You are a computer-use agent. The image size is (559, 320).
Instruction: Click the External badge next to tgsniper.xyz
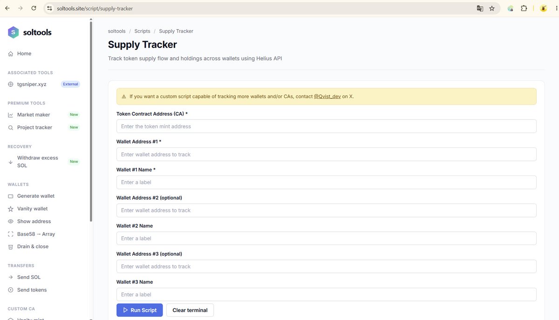pos(71,84)
